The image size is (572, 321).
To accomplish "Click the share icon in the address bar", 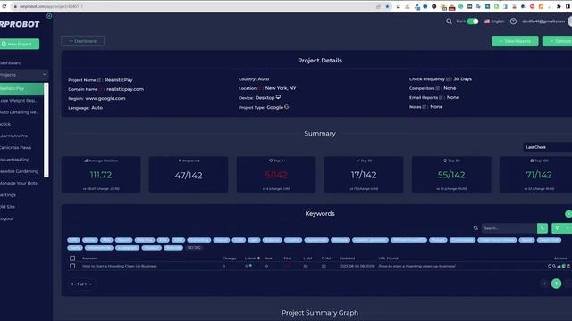I will click(x=379, y=6).
